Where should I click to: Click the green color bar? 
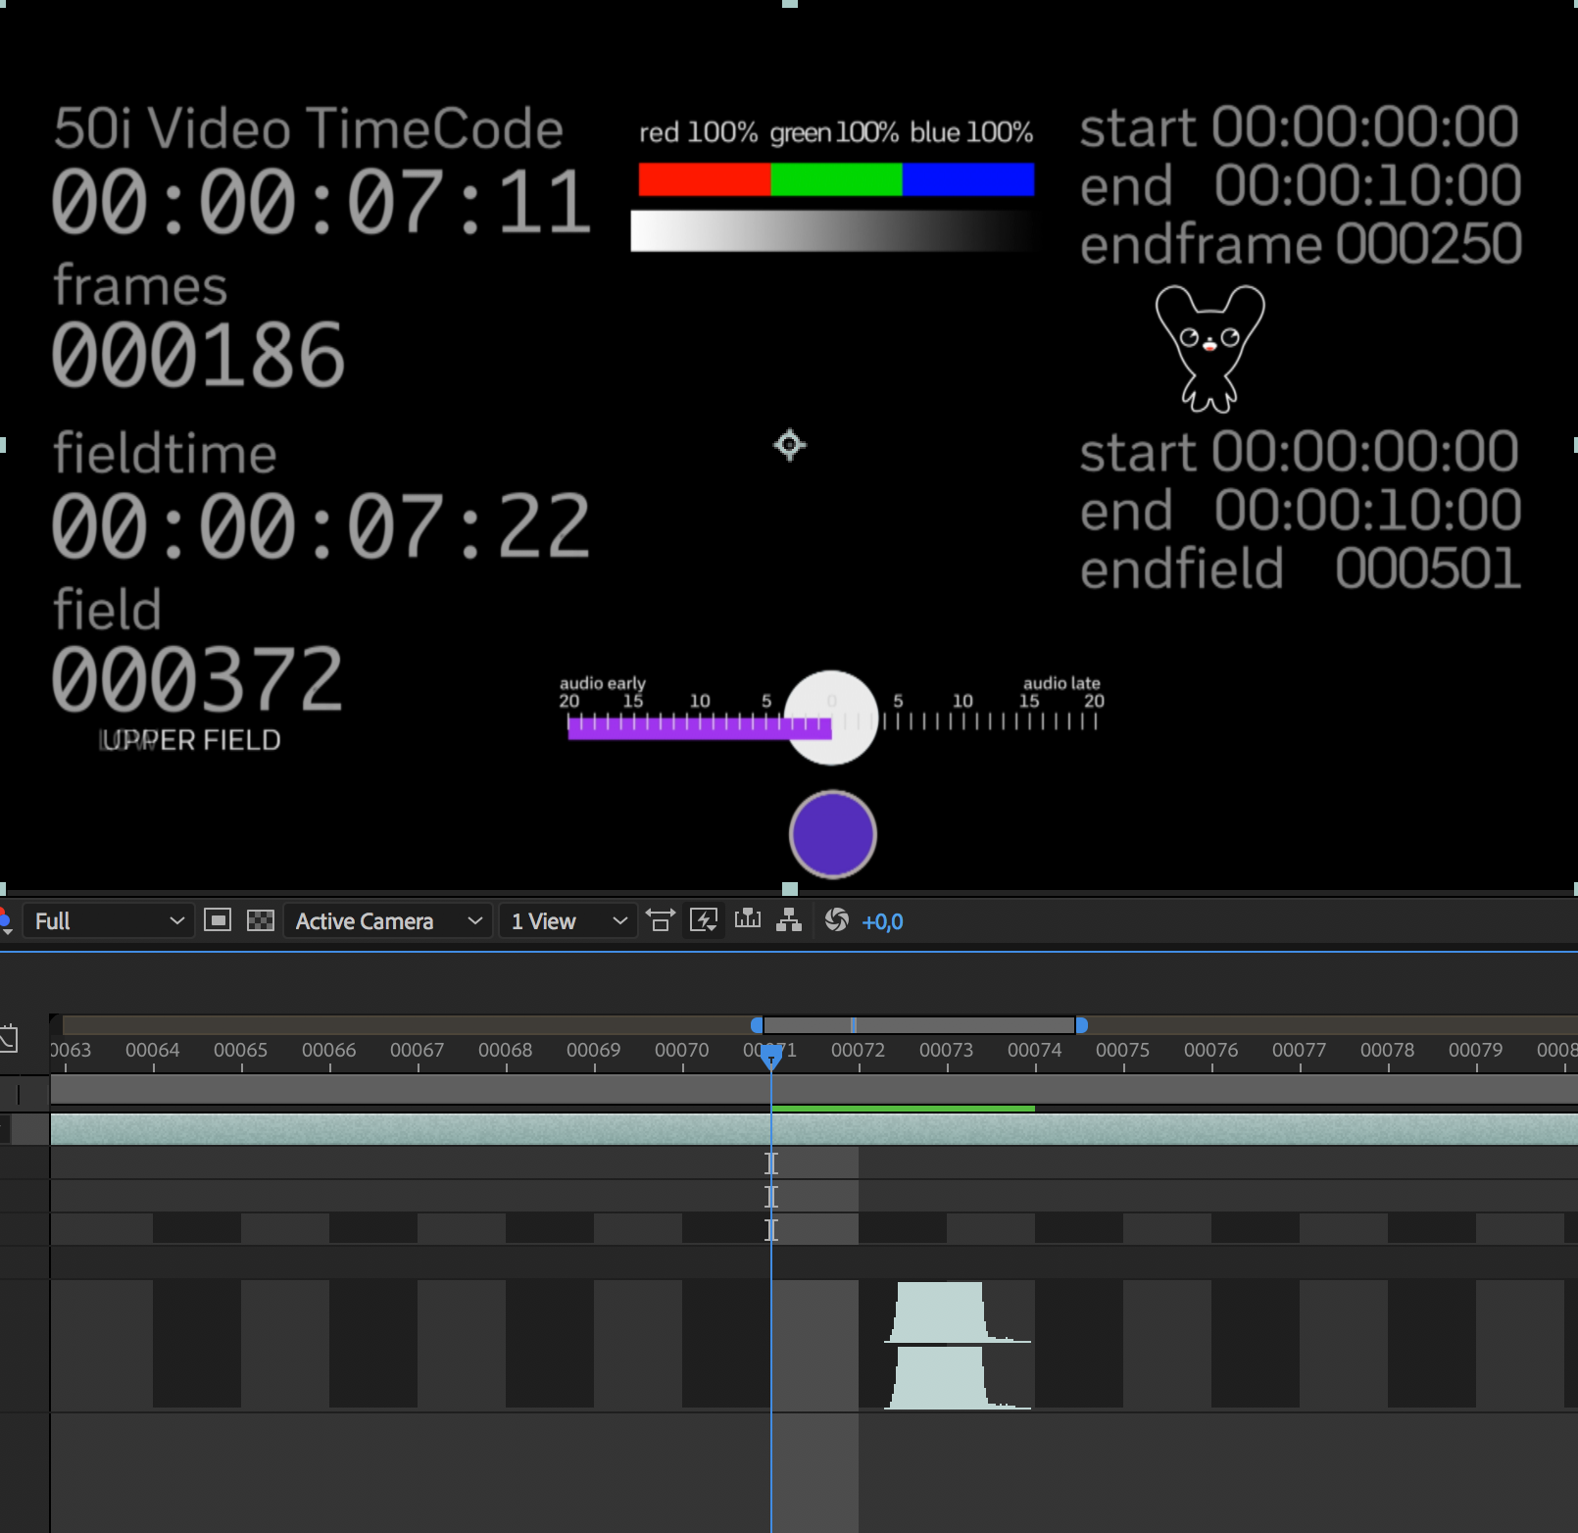[x=837, y=179]
